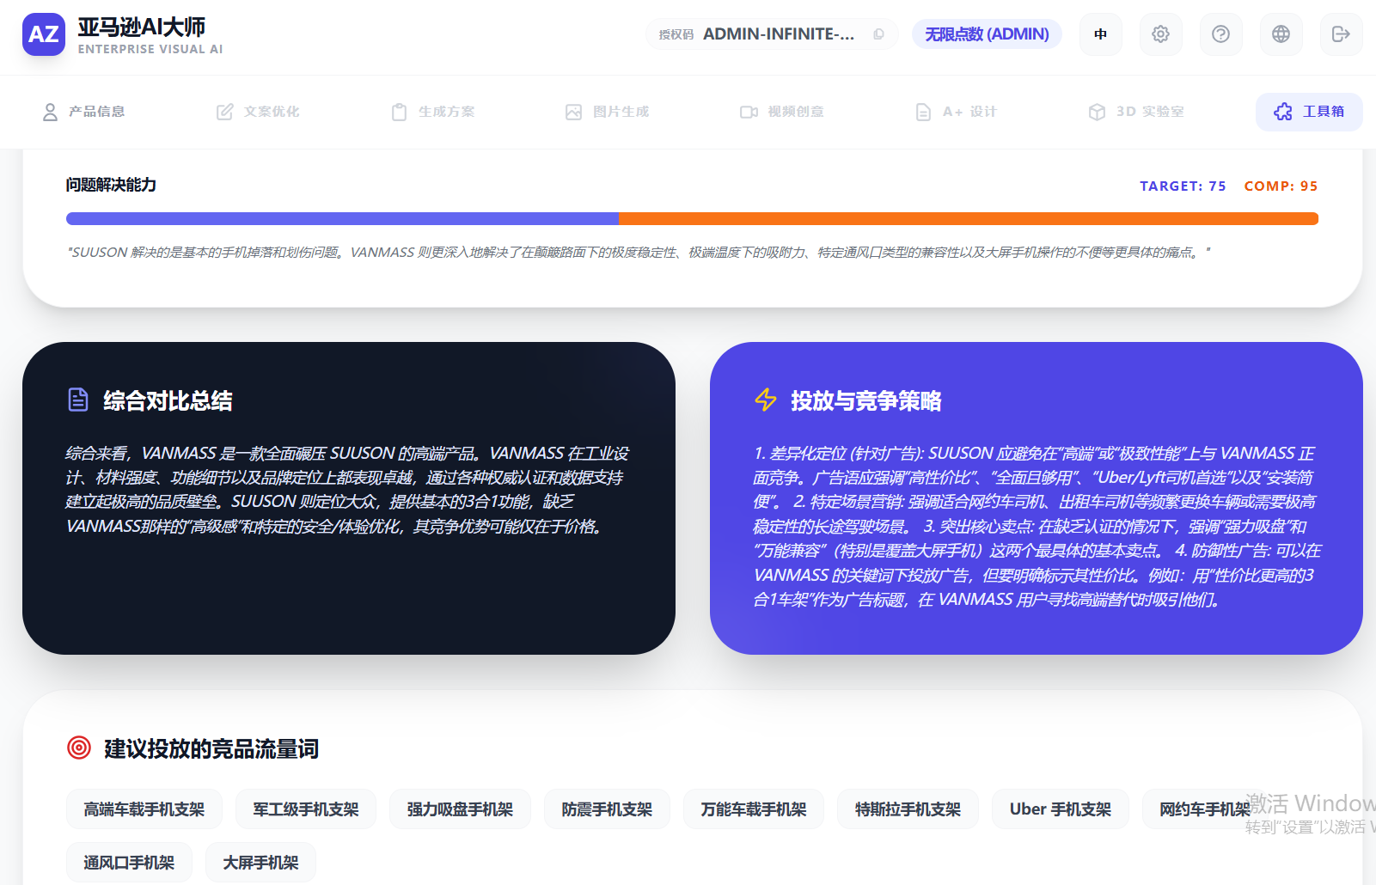Select the 高端车载手机支架 keyword tag
Screen dimensions: 1376x885
[144, 809]
